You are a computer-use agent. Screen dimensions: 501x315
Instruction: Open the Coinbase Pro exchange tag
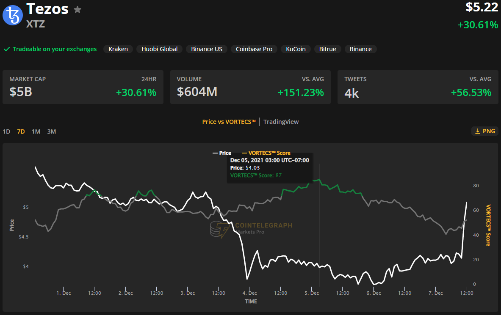pyautogui.click(x=254, y=49)
